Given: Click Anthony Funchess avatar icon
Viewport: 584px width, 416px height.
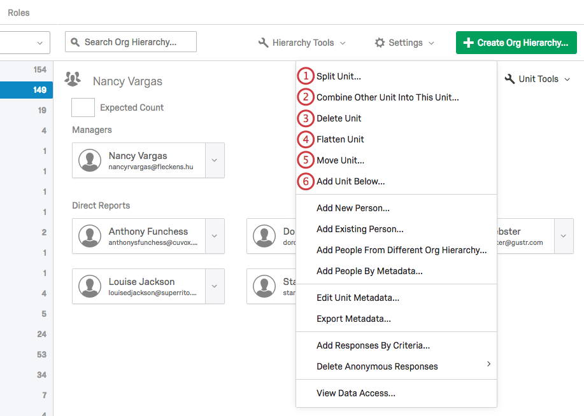Looking at the screenshot, I should tap(90, 237).
